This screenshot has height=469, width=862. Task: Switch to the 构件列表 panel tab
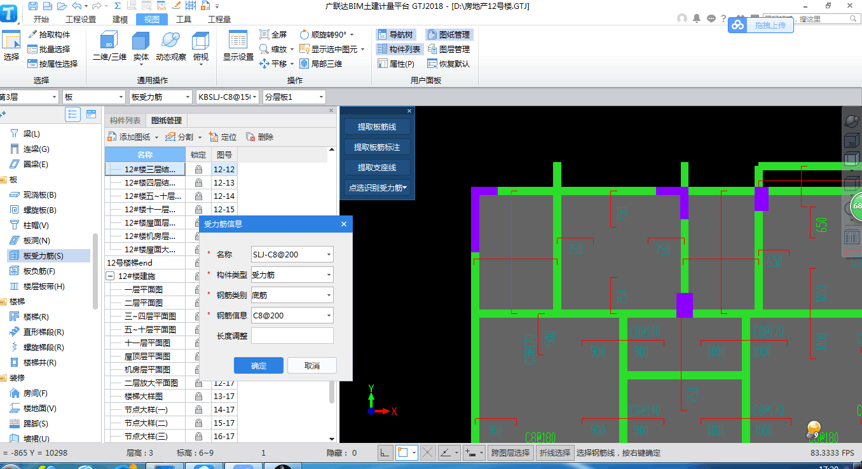click(x=125, y=121)
